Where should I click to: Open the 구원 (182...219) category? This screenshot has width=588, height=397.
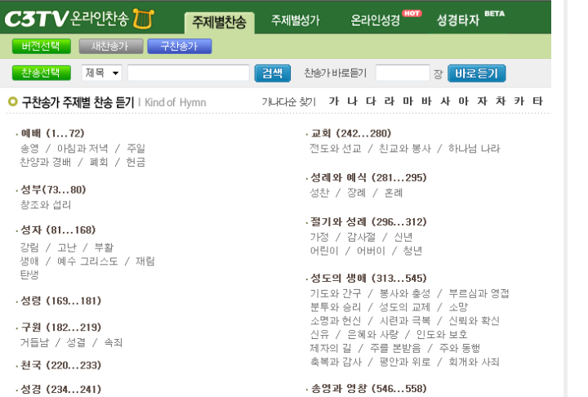pos(60,328)
